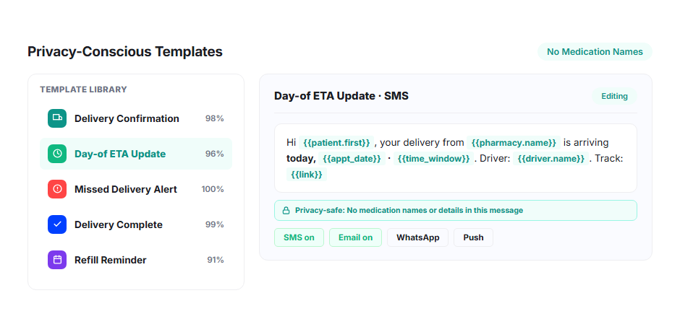Click the 96% rate for Day-of ETA

[x=215, y=154]
